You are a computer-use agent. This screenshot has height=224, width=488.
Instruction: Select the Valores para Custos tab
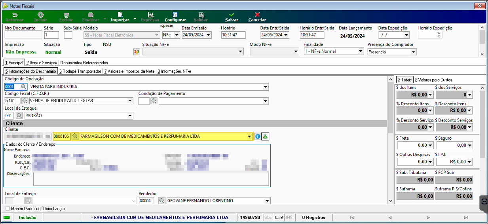[433, 80]
